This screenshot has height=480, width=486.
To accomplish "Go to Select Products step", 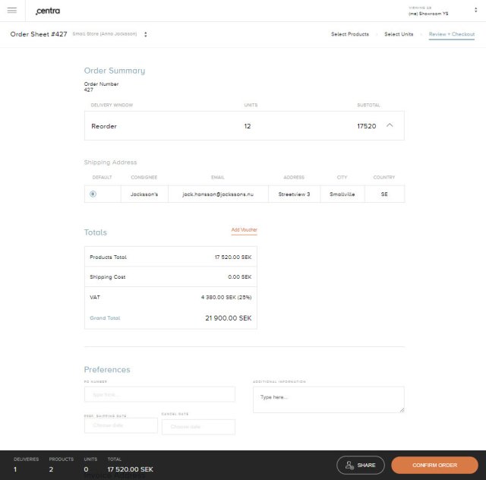I will click(350, 34).
